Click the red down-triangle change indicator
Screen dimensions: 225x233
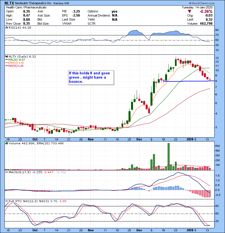[189, 12]
